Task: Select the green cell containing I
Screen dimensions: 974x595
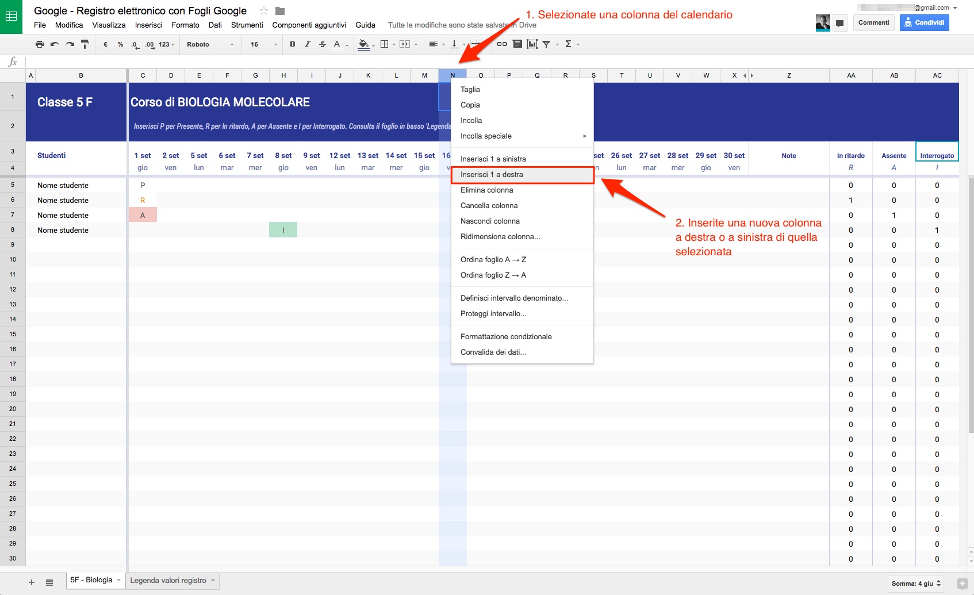Action: 283,230
